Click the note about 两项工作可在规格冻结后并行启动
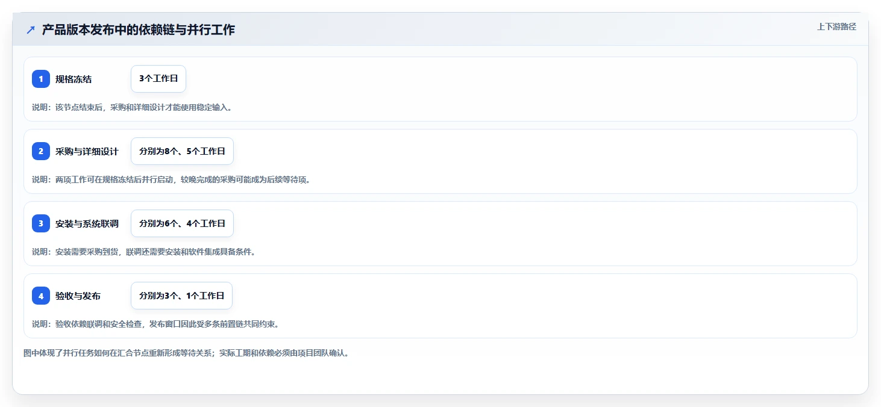881x407 pixels. pos(171,179)
